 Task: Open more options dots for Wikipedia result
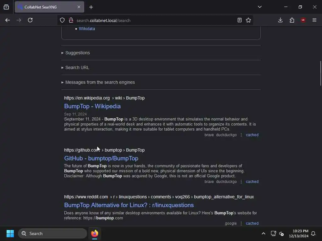click(241, 135)
